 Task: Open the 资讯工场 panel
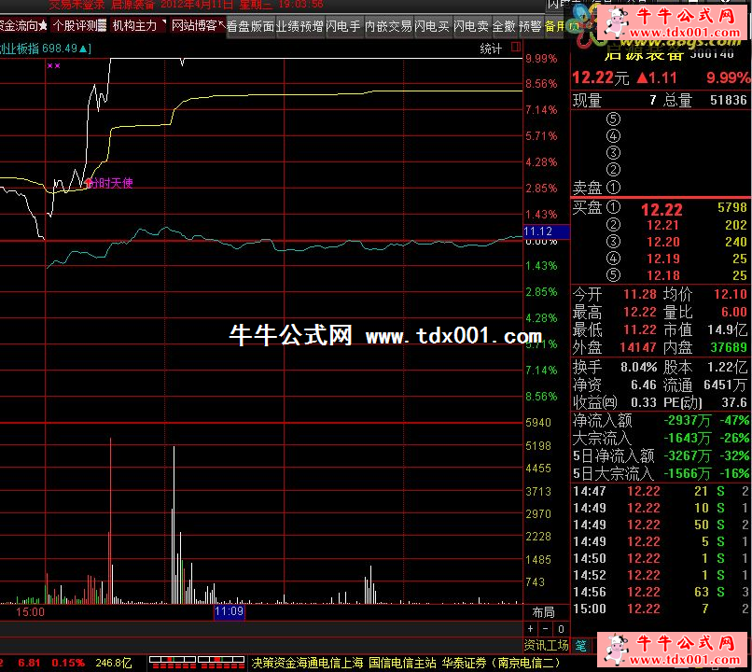pyautogui.click(x=547, y=645)
